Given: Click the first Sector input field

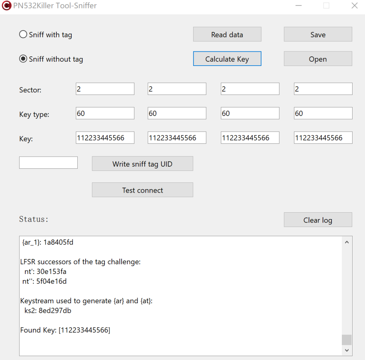Looking at the screenshot, I should (104, 88).
